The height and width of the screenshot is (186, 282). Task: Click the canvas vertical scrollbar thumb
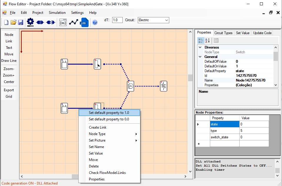[x=190, y=78]
